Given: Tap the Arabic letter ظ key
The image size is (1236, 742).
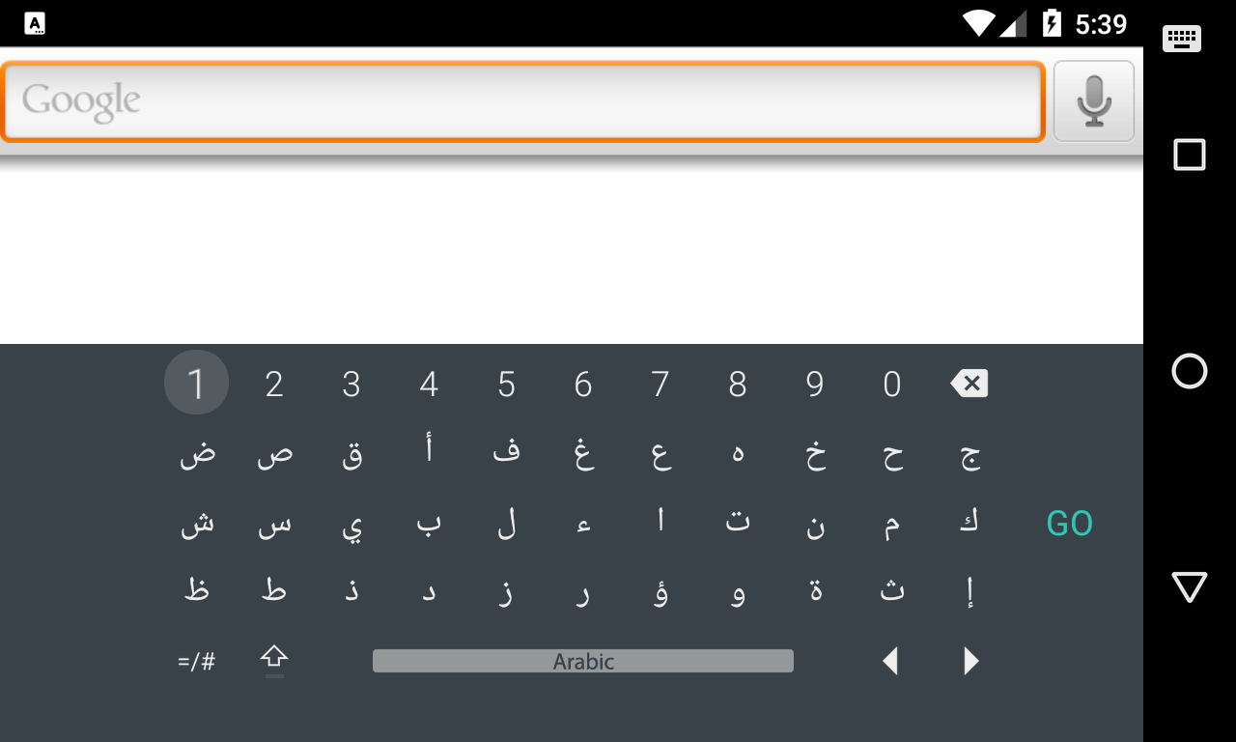Looking at the screenshot, I should pos(197,589).
